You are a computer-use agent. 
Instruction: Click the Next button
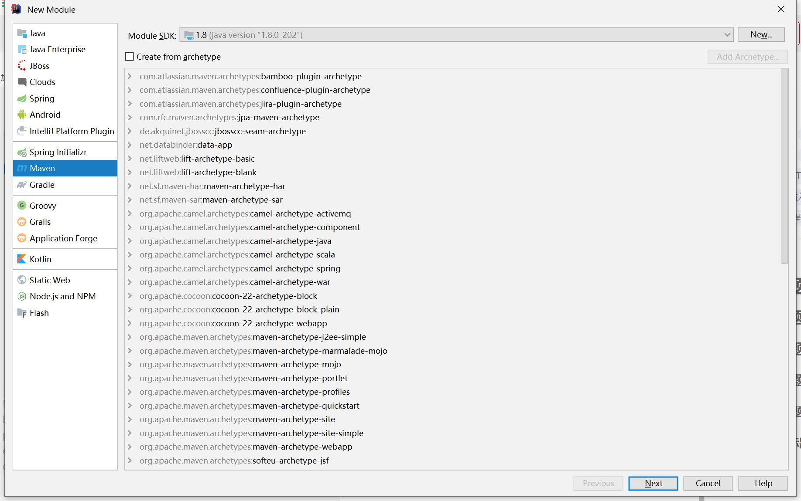click(x=653, y=483)
